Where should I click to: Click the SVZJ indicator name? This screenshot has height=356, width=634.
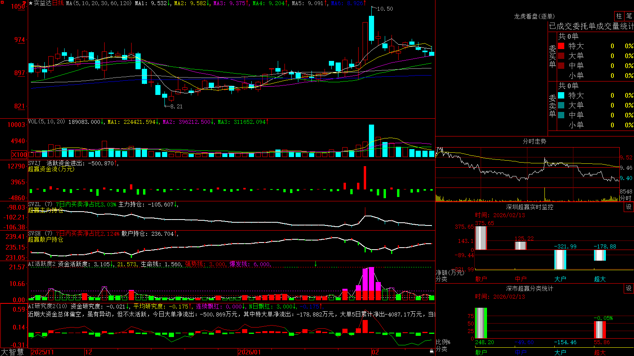click(x=34, y=163)
